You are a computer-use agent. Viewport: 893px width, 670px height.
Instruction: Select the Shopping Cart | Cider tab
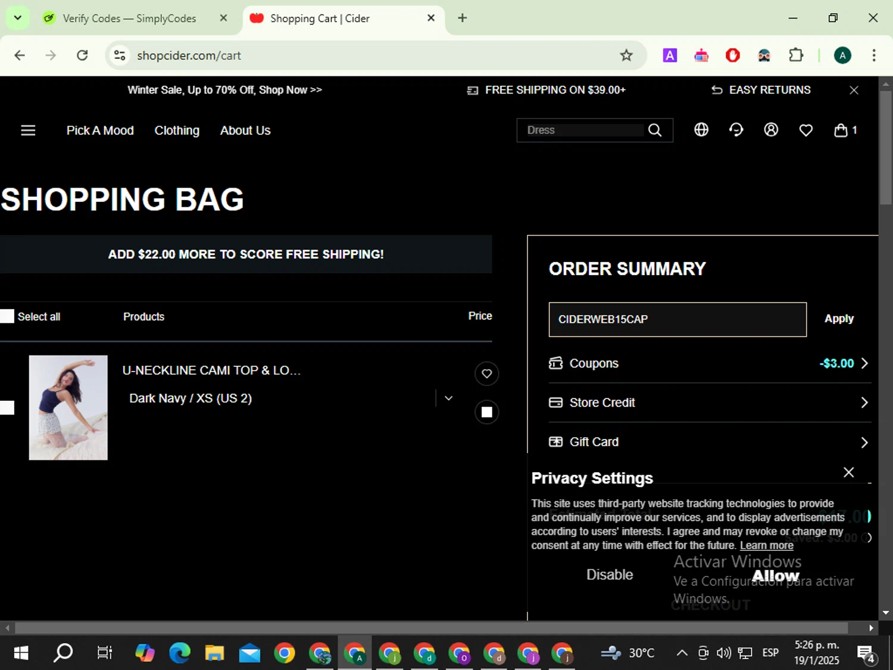[344, 18]
